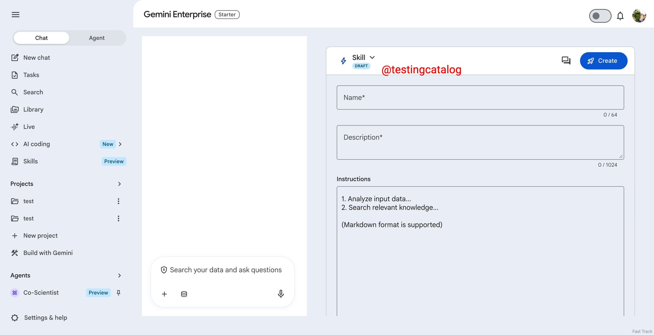Click the Skills document icon

click(15, 161)
